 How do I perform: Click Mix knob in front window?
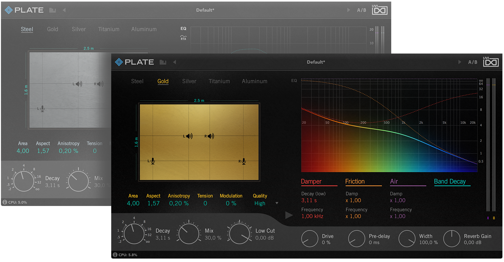[x=189, y=234]
